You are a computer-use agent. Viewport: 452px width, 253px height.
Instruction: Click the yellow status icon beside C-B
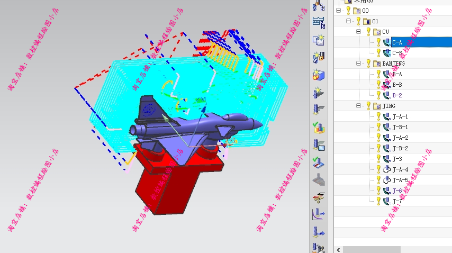click(378, 52)
